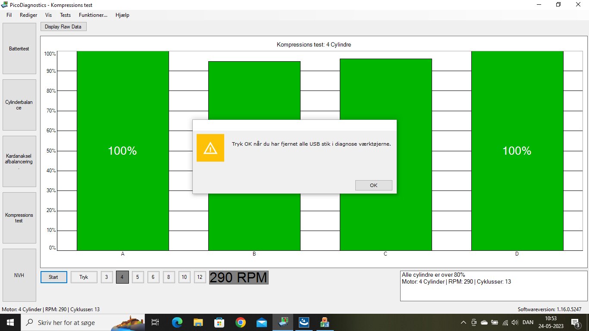The image size is (589, 331).
Task: Set cylinder count to 12
Action: point(200,277)
